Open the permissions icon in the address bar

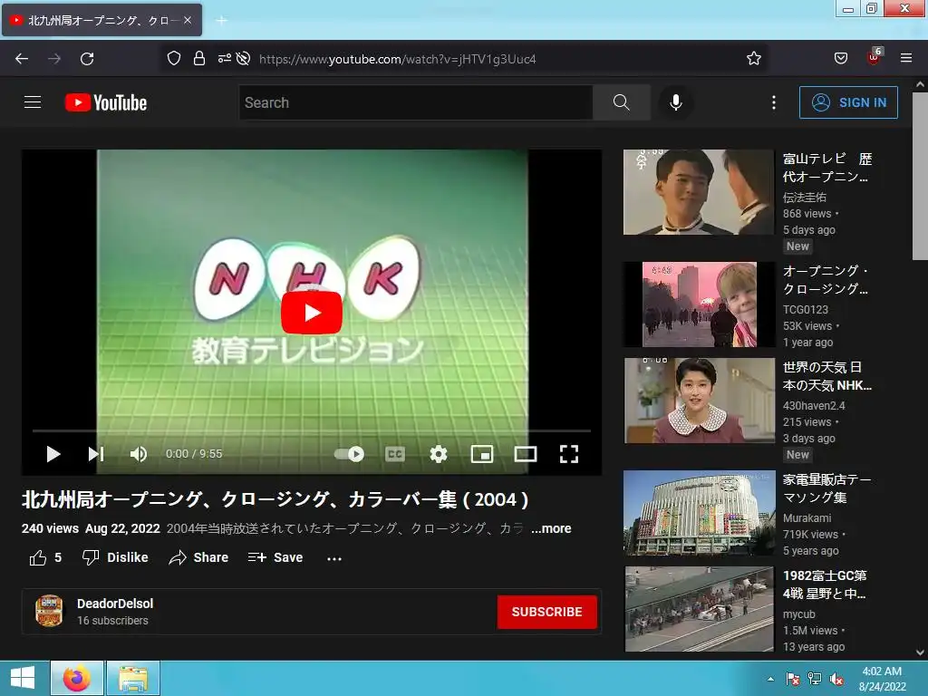coord(225,58)
